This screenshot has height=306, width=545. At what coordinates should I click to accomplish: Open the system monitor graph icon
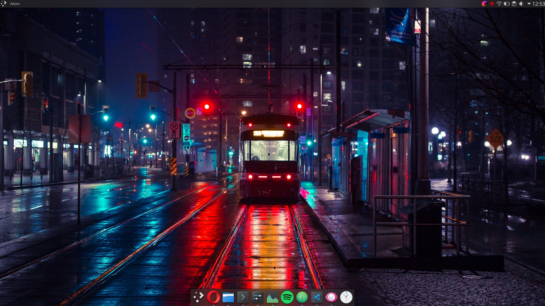point(272,297)
